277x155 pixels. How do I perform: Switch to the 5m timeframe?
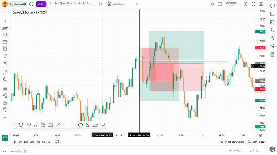[56, 4]
